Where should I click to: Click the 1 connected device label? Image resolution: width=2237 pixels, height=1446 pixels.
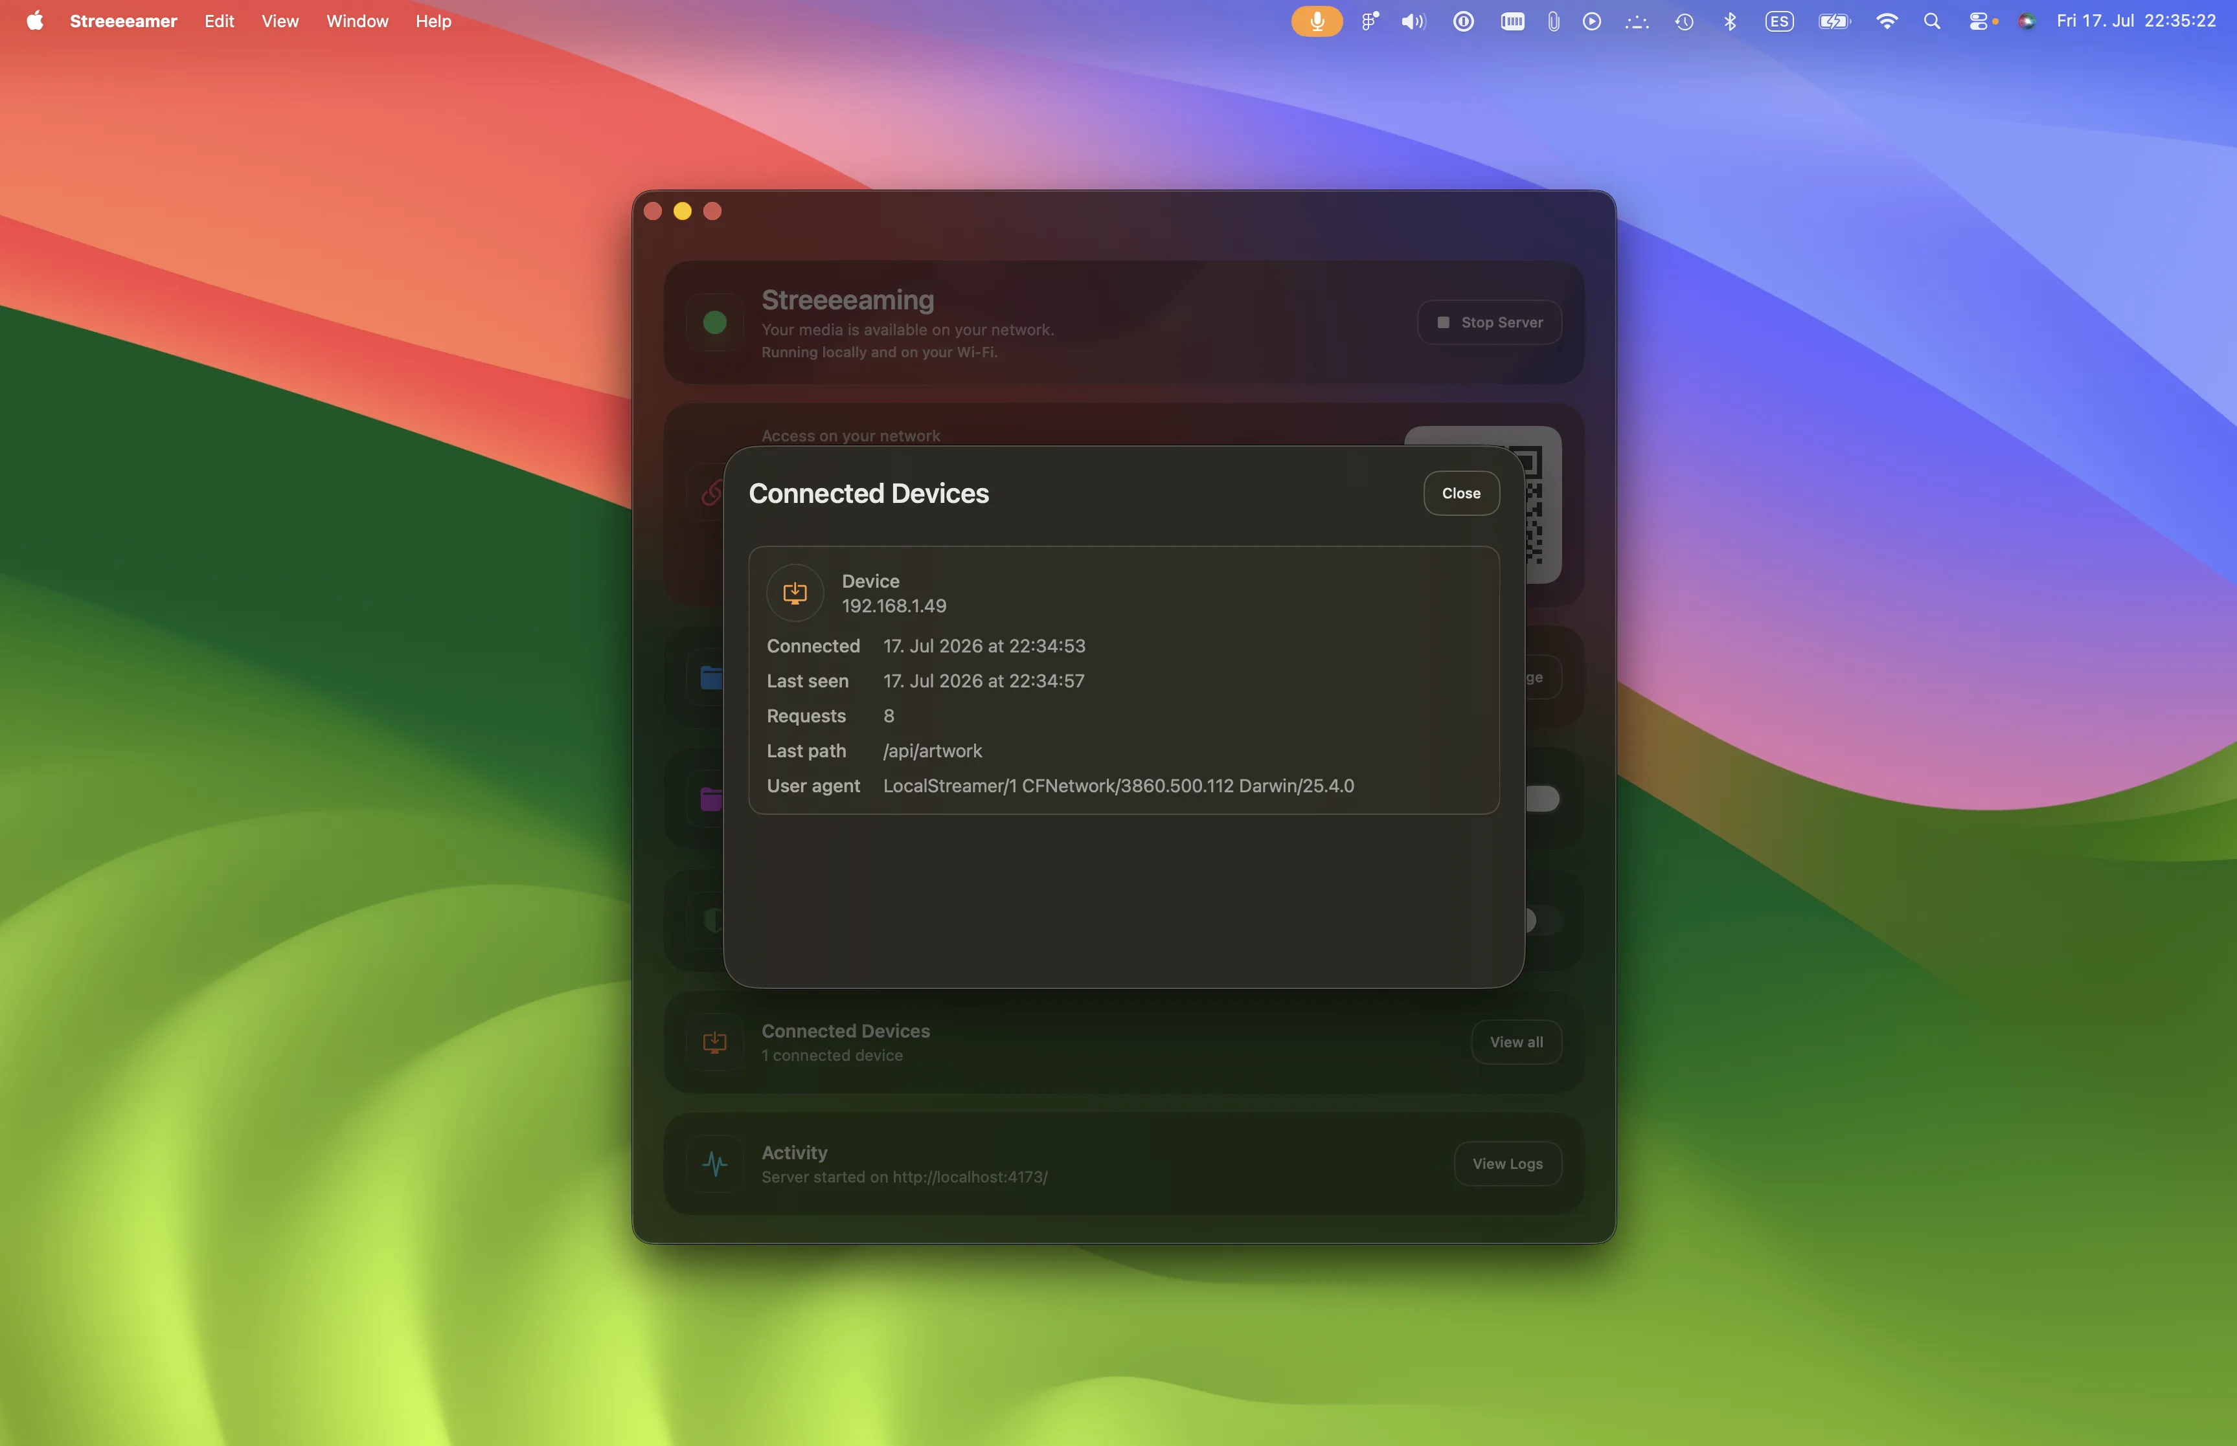(x=832, y=1056)
